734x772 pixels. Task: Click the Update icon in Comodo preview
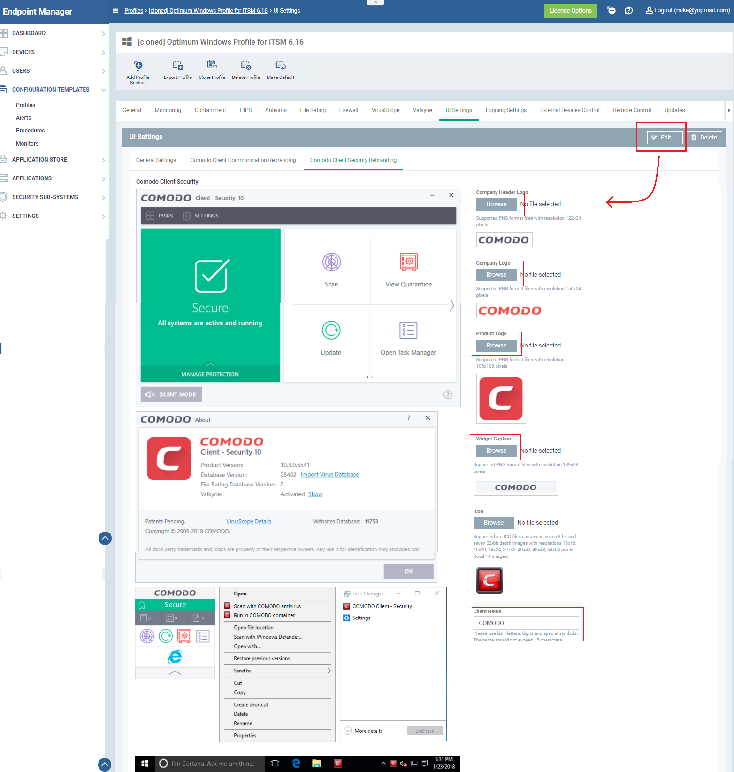pyautogui.click(x=331, y=330)
